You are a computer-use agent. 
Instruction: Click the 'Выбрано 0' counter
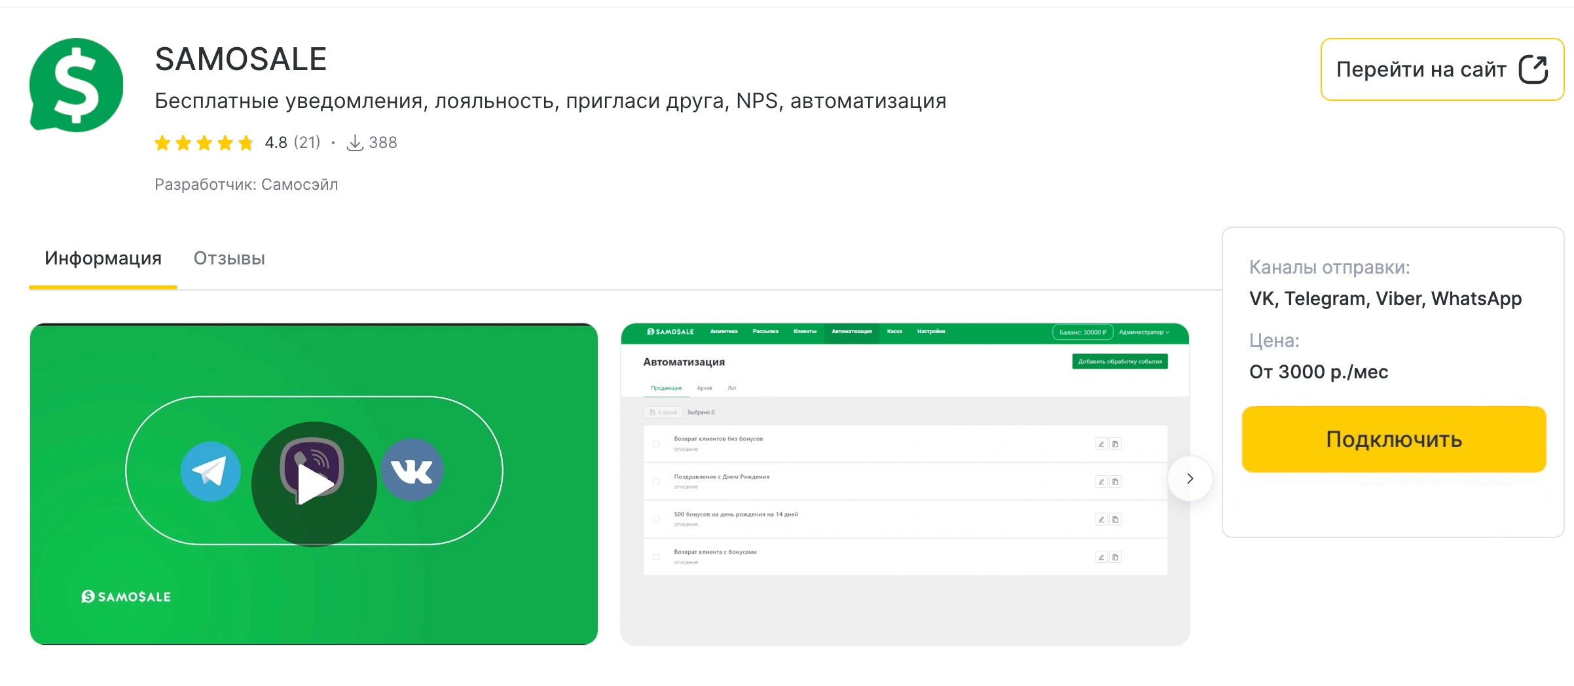(701, 412)
